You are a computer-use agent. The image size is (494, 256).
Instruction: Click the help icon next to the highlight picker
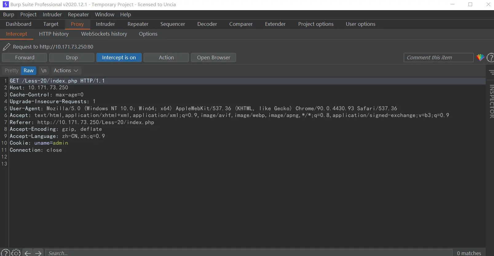[x=491, y=57]
